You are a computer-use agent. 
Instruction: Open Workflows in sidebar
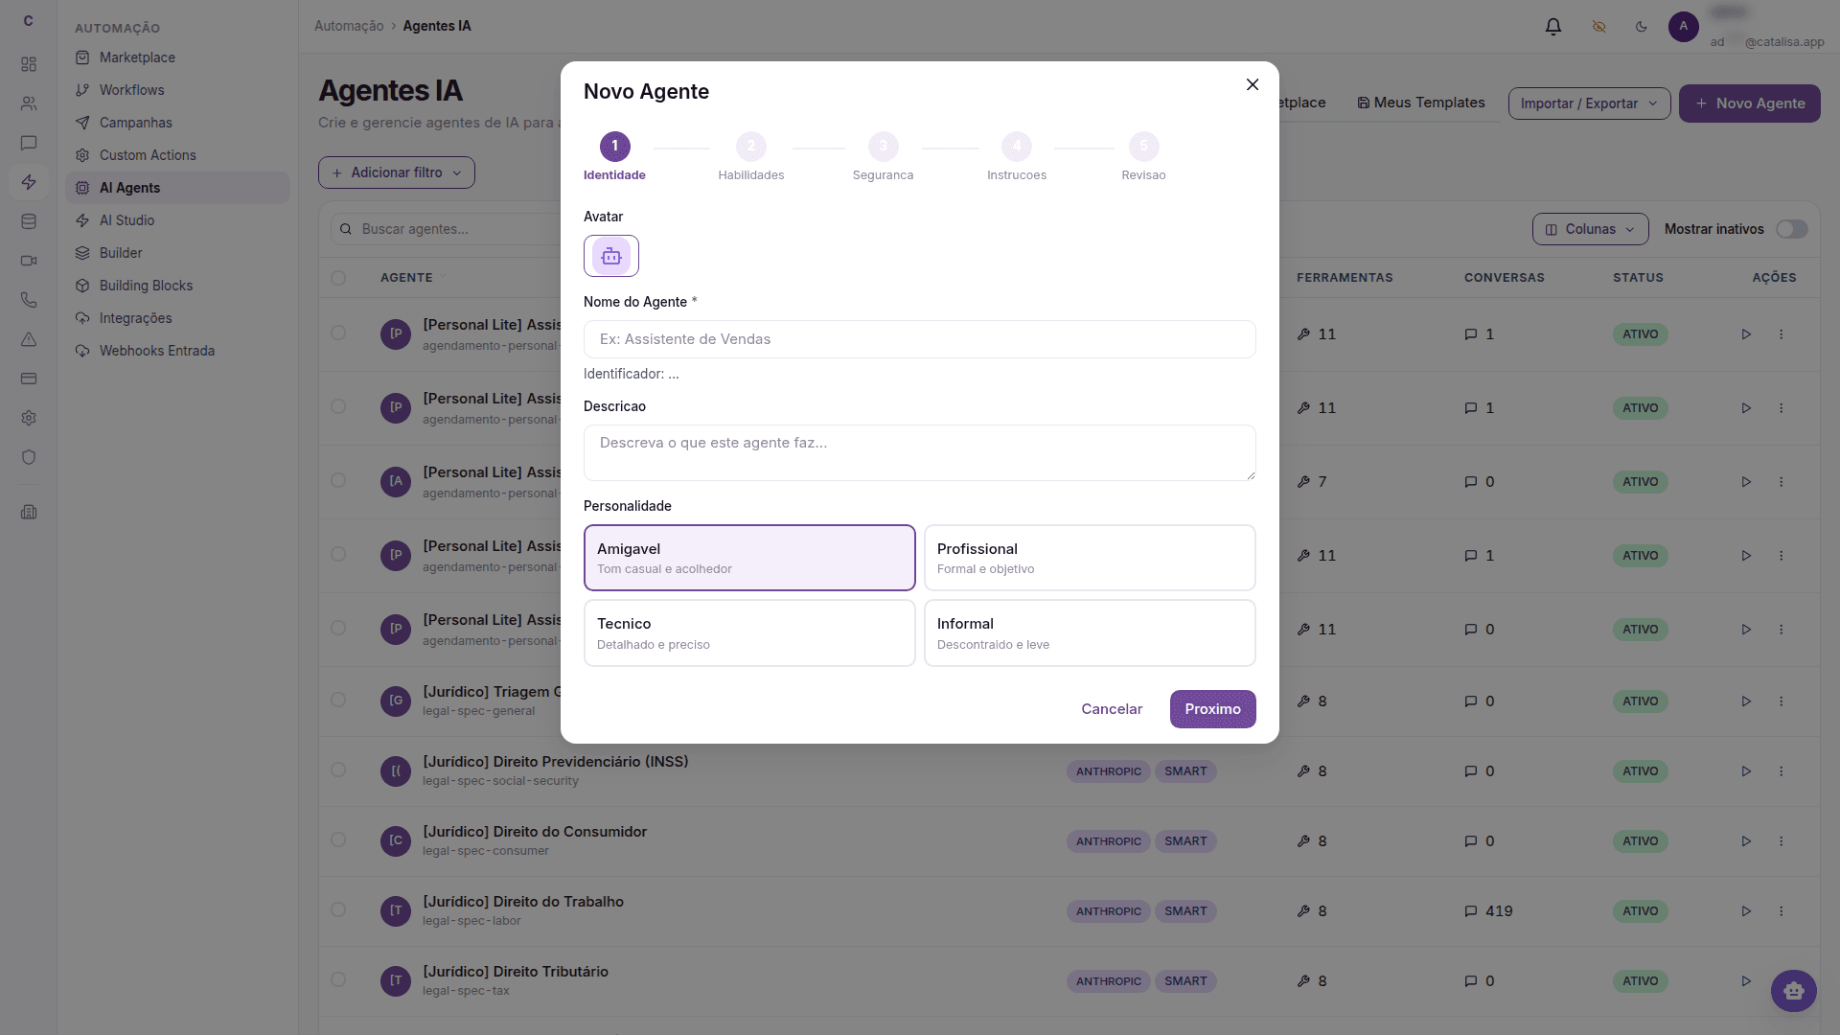tap(177, 90)
